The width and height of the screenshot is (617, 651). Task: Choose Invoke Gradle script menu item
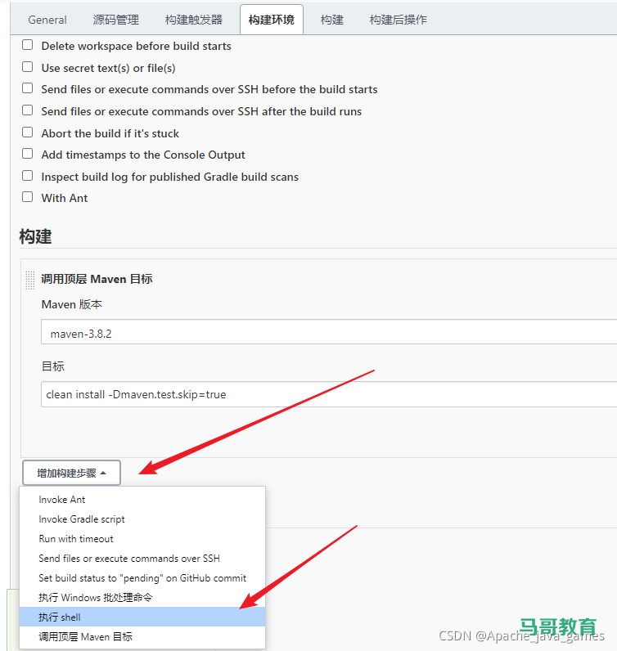(142, 519)
